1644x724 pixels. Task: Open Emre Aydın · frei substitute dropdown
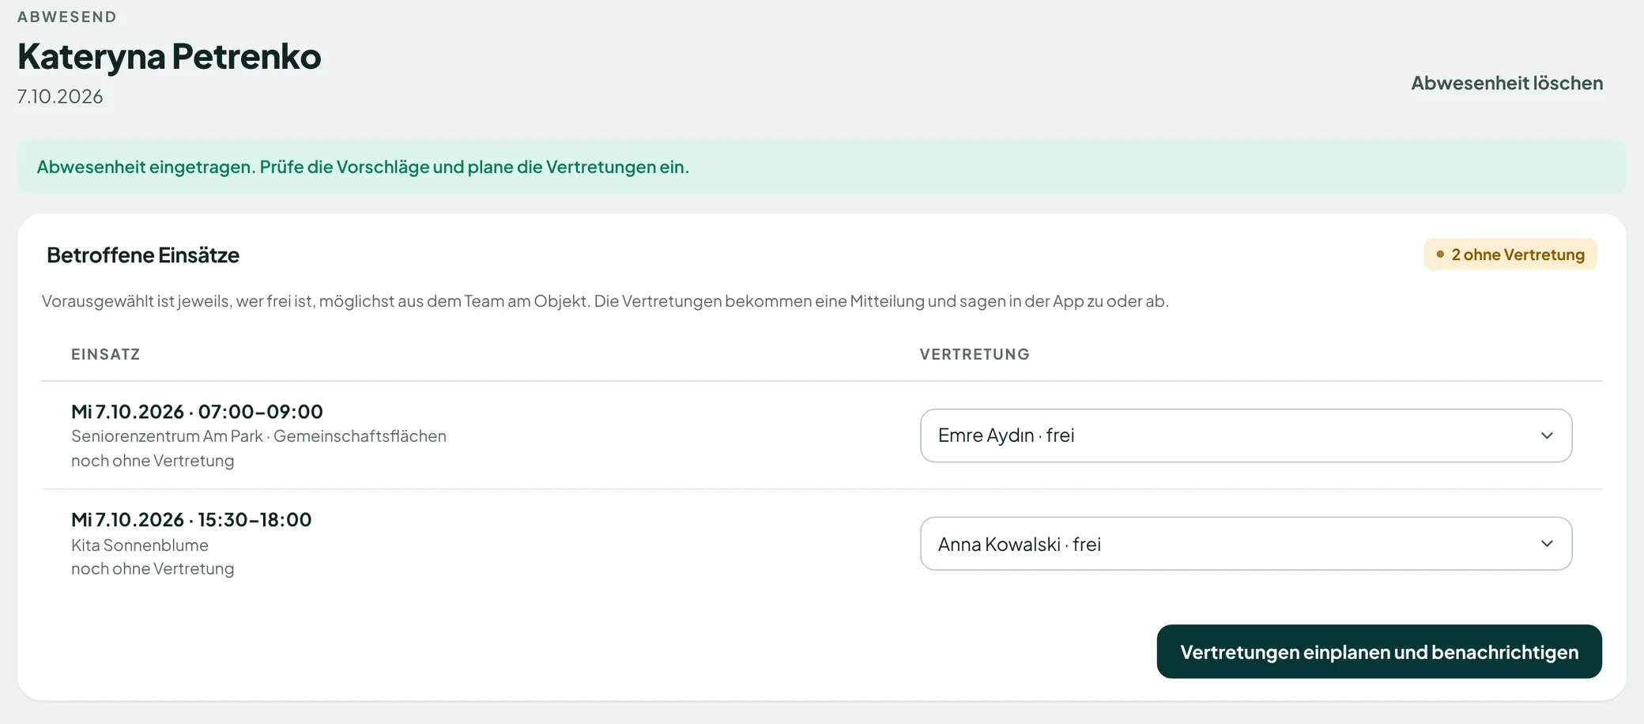tap(1246, 436)
